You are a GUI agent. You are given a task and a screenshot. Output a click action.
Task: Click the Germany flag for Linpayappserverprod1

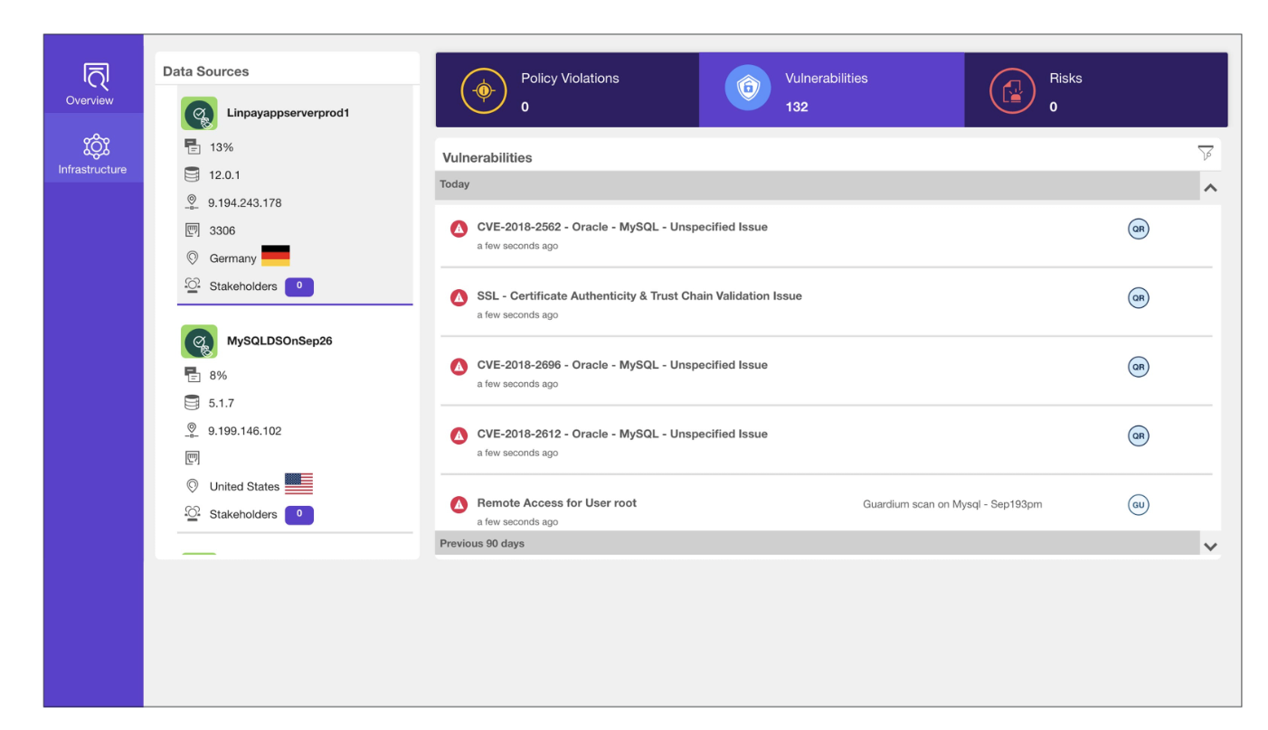[x=275, y=256]
